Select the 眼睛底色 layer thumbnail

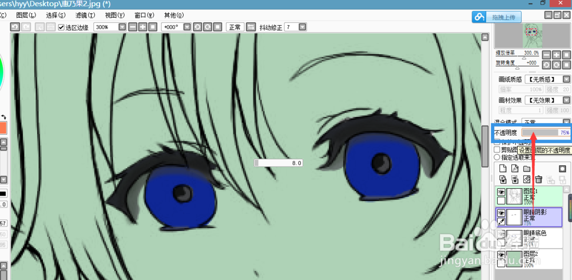514,238
